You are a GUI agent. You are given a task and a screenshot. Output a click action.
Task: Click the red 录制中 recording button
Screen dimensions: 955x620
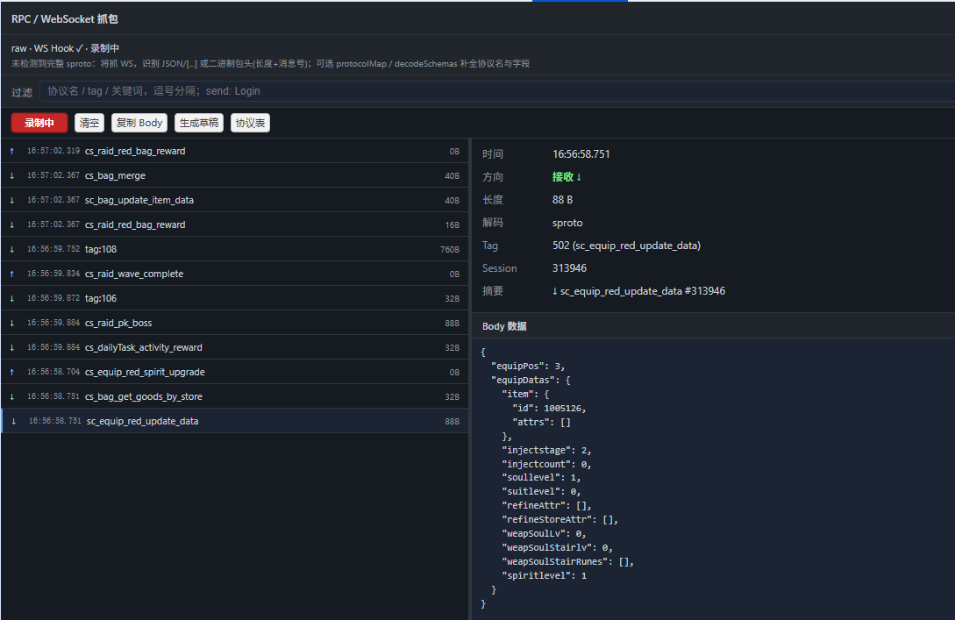(39, 123)
